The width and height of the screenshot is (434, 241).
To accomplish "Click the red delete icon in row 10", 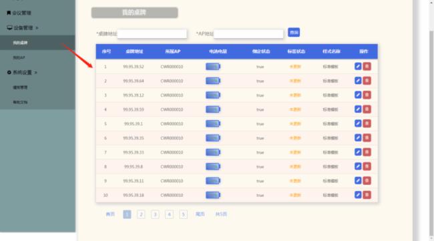I will [367, 195].
